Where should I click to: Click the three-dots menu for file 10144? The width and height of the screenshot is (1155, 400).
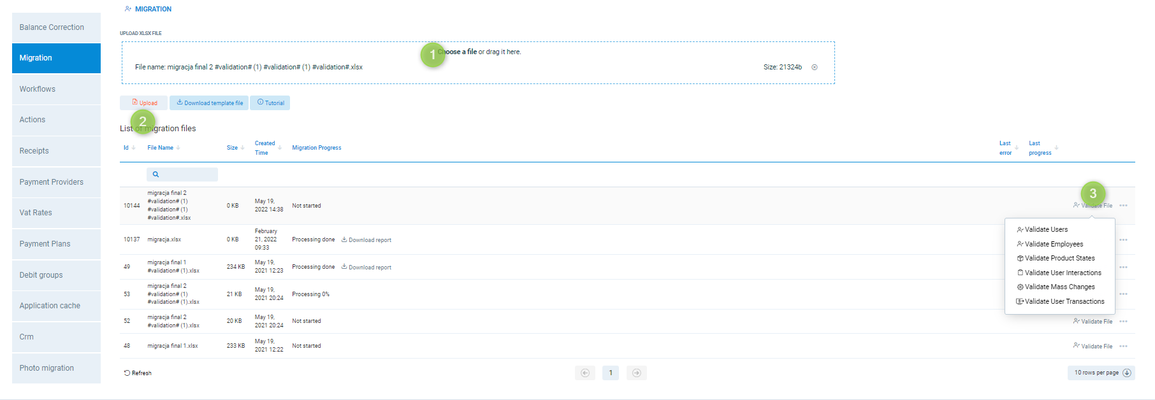click(1123, 206)
